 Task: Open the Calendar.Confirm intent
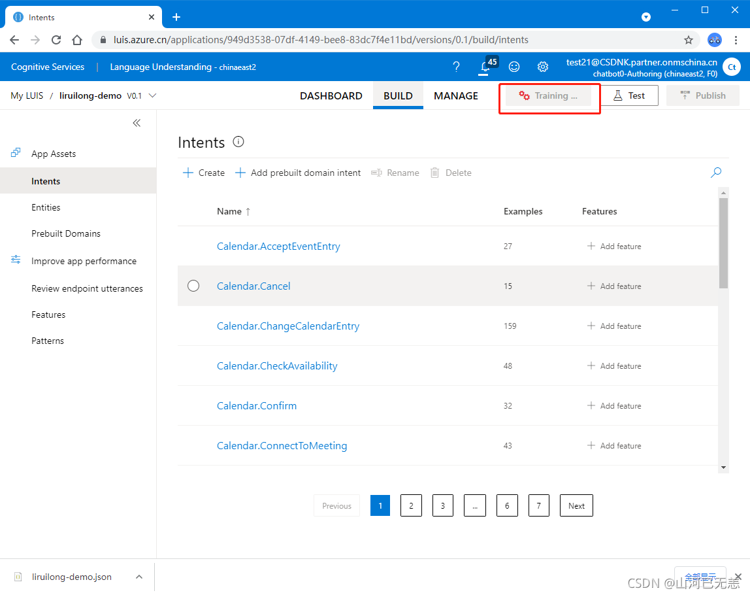tap(256, 406)
